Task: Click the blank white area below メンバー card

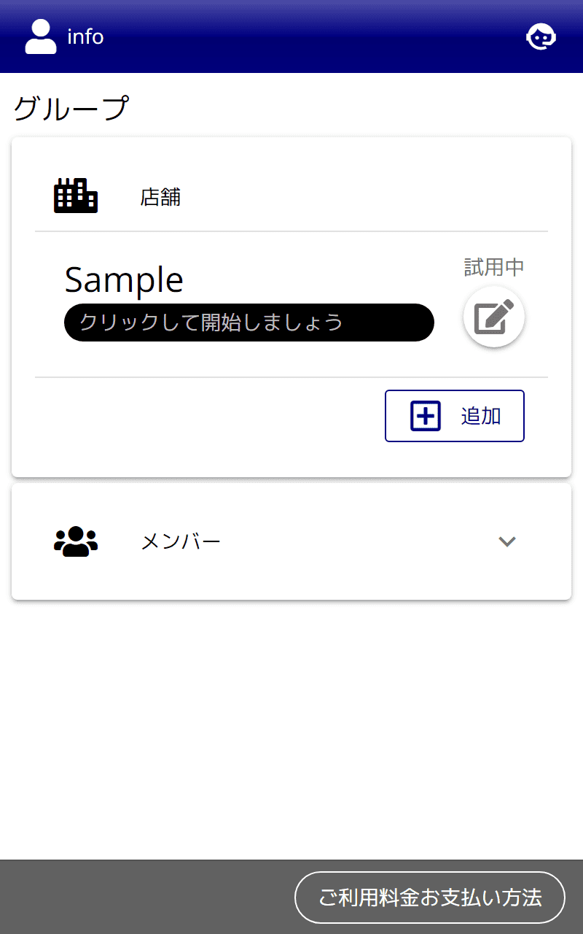Action: pos(291,730)
